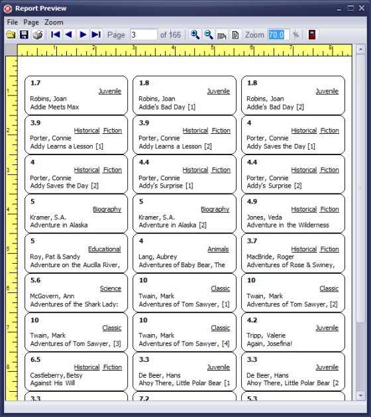Open a report file with folder icon
This screenshot has width=371, height=417.
[x=11, y=35]
